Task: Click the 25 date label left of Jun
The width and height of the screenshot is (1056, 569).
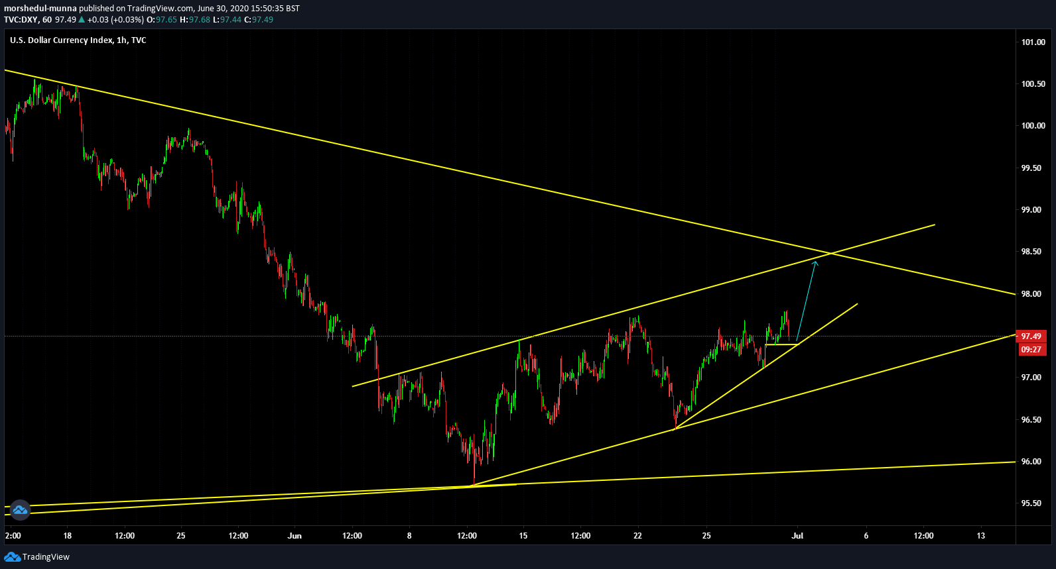Action: tap(181, 536)
